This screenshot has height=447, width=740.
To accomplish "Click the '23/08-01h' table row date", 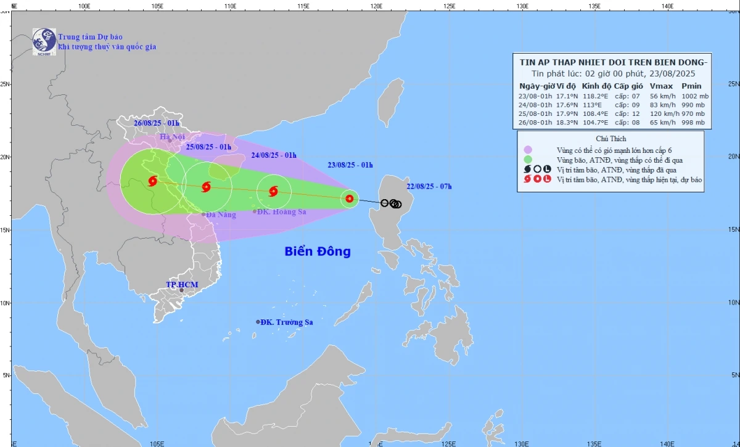I will 536,96.
